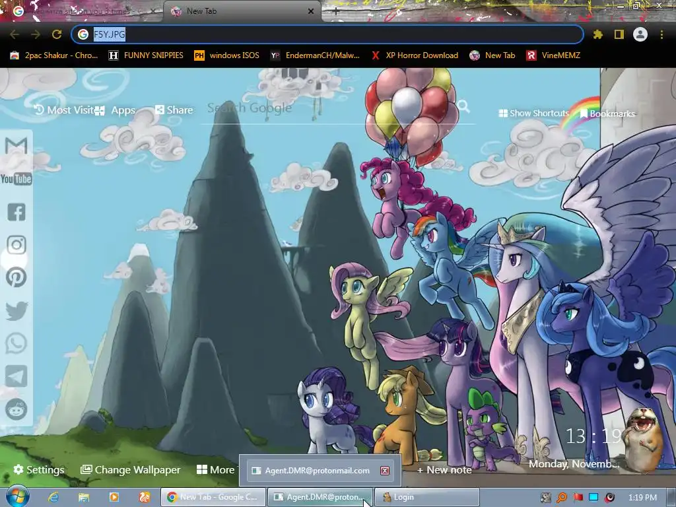This screenshot has width=676, height=507.
Task: Open Pinterest from the sidebar
Action: click(x=17, y=278)
